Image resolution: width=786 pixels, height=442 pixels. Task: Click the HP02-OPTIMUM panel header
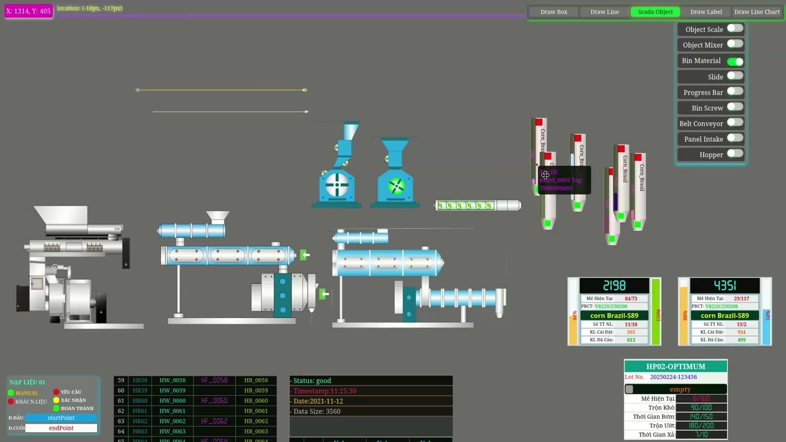[x=675, y=366]
